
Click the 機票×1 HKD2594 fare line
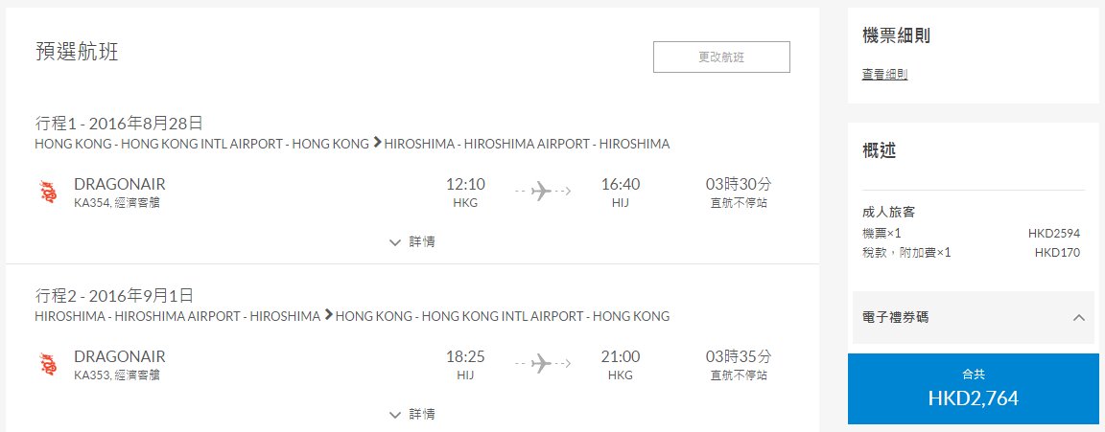pyautogui.click(x=971, y=234)
